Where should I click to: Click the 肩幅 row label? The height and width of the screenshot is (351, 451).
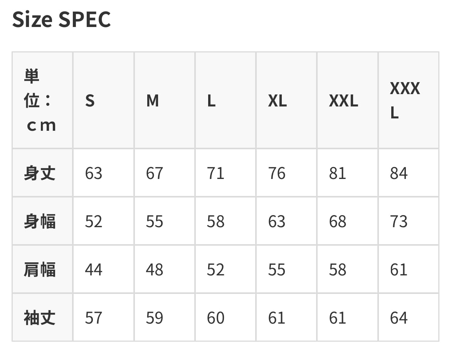(x=40, y=270)
